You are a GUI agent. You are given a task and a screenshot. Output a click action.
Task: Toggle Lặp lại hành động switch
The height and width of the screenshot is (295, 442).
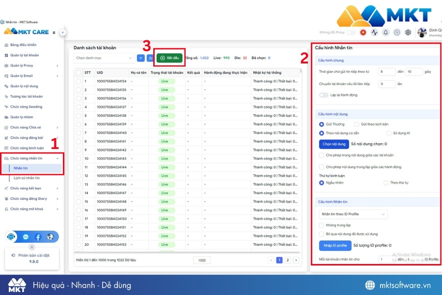coord(324,95)
